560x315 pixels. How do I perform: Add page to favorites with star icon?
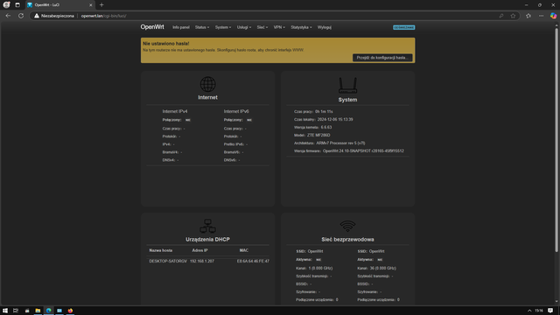[514, 16]
